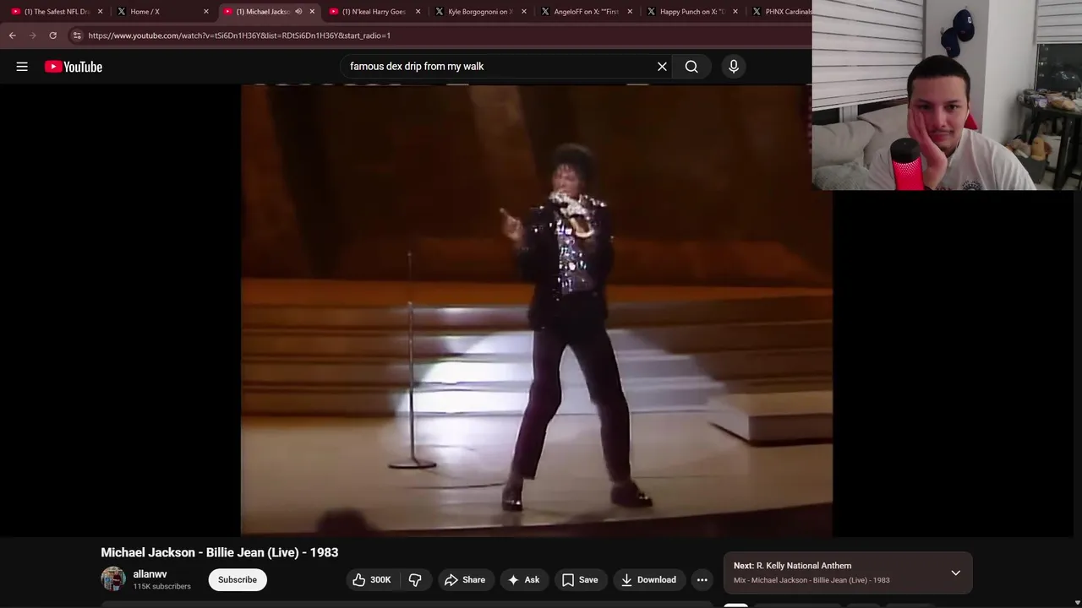Close the AngeloFF on X tab

tap(629, 12)
